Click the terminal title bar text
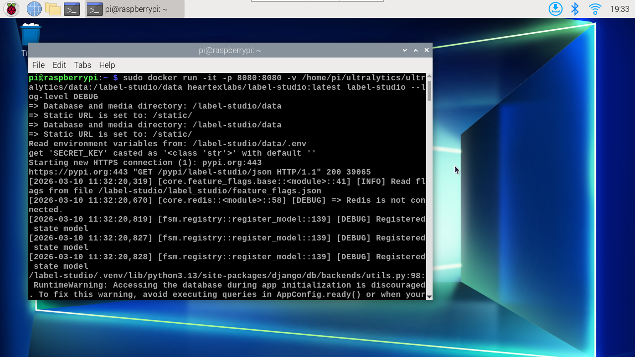 click(230, 50)
